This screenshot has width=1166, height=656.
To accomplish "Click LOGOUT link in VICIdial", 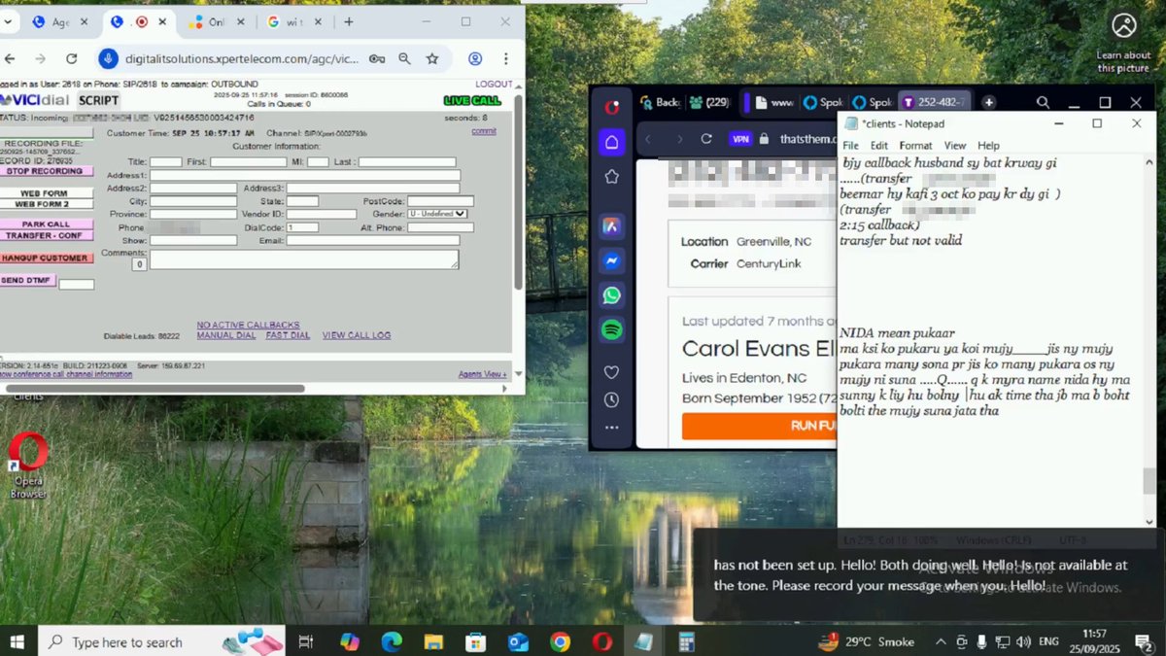I will click(494, 85).
